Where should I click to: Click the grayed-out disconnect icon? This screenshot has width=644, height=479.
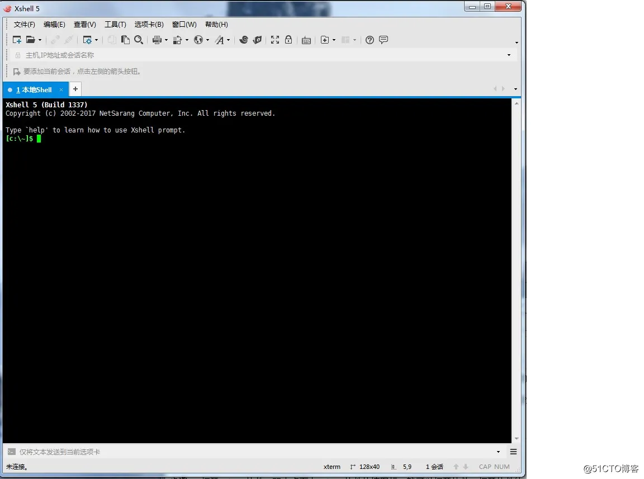[69, 40]
